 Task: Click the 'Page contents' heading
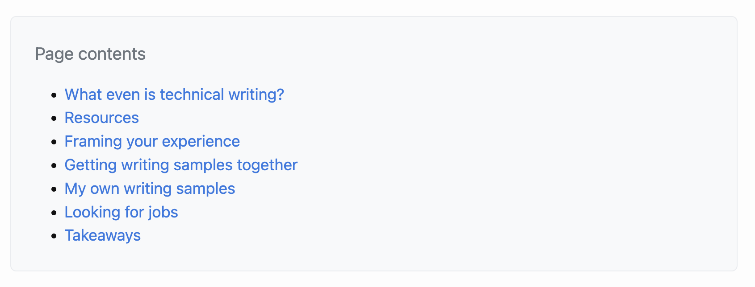[90, 54]
